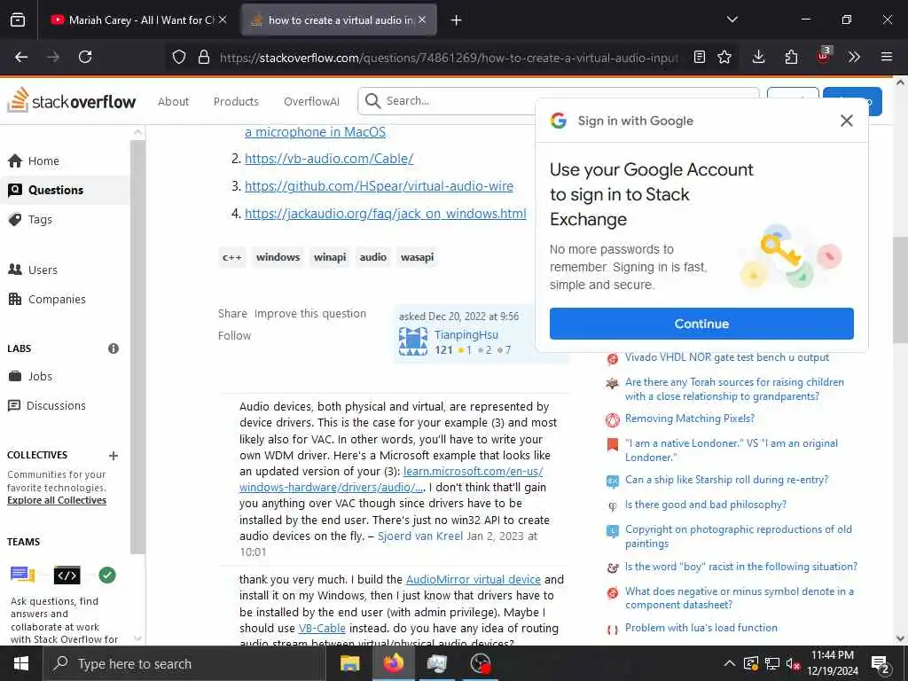
Task: Open Is there good and bad philosophy? link
Action: [x=705, y=505]
